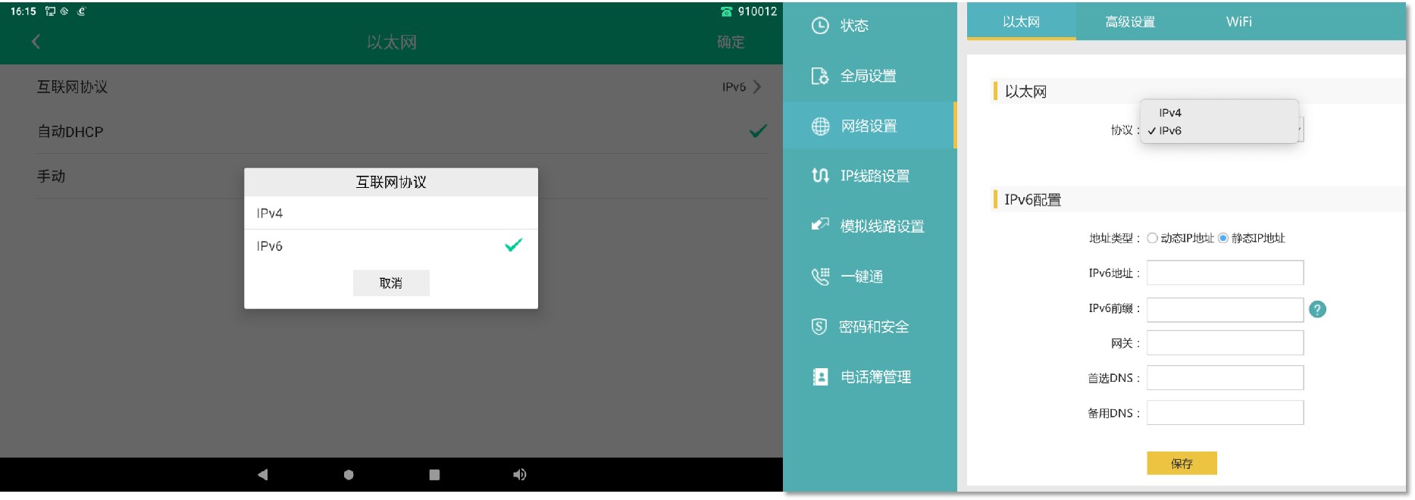Switch to the 以太网 tab in web page

tap(1021, 21)
